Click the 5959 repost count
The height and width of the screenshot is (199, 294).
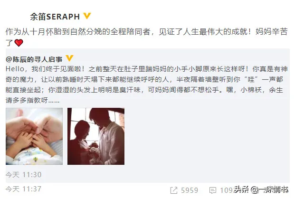click(190, 190)
